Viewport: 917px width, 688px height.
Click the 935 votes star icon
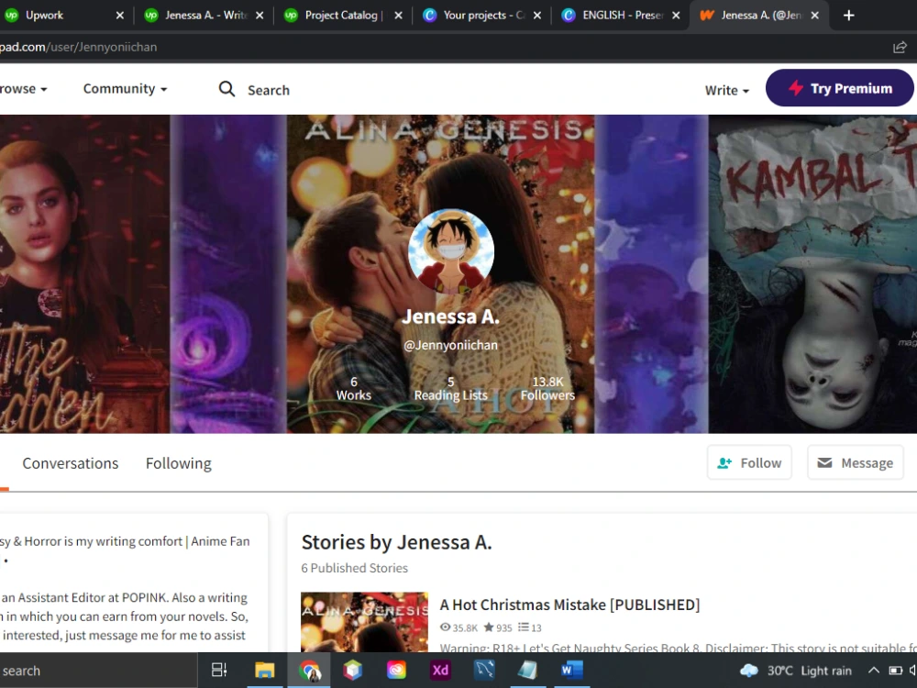click(x=489, y=627)
